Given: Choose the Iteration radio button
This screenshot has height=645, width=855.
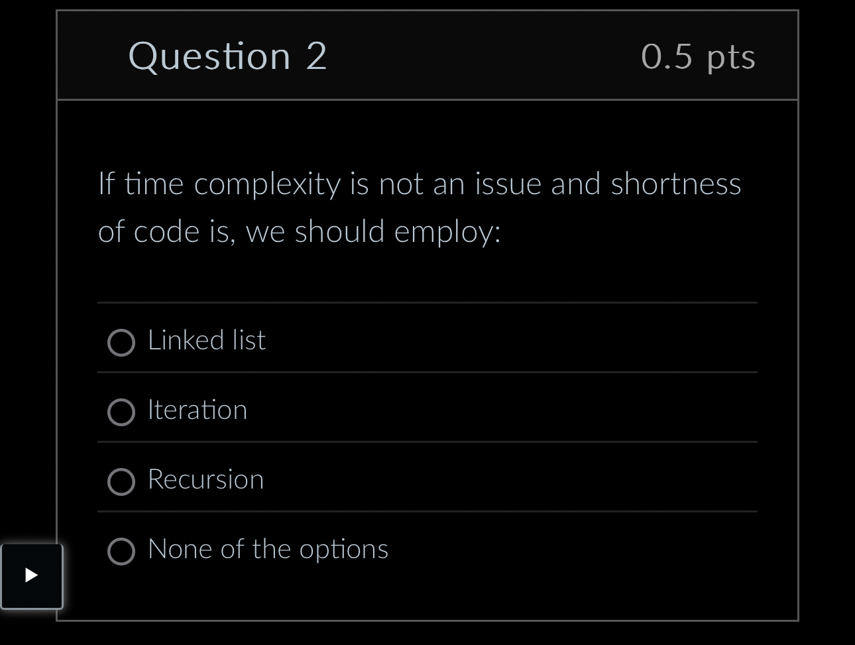Looking at the screenshot, I should click(x=121, y=412).
